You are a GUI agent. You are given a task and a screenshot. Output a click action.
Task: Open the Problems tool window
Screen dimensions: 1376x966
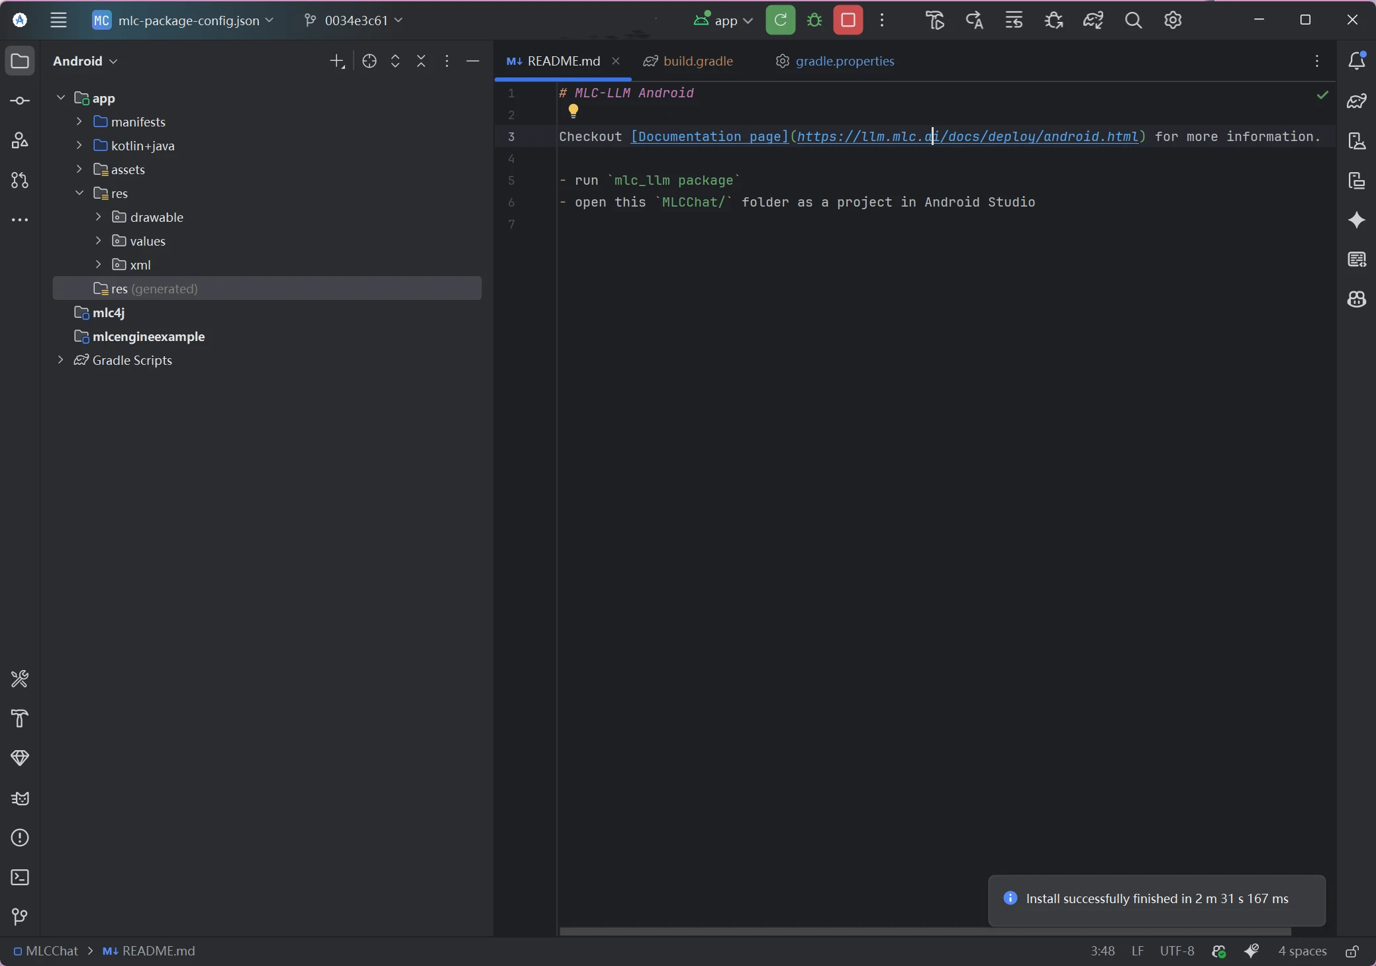click(x=20, y=838)
